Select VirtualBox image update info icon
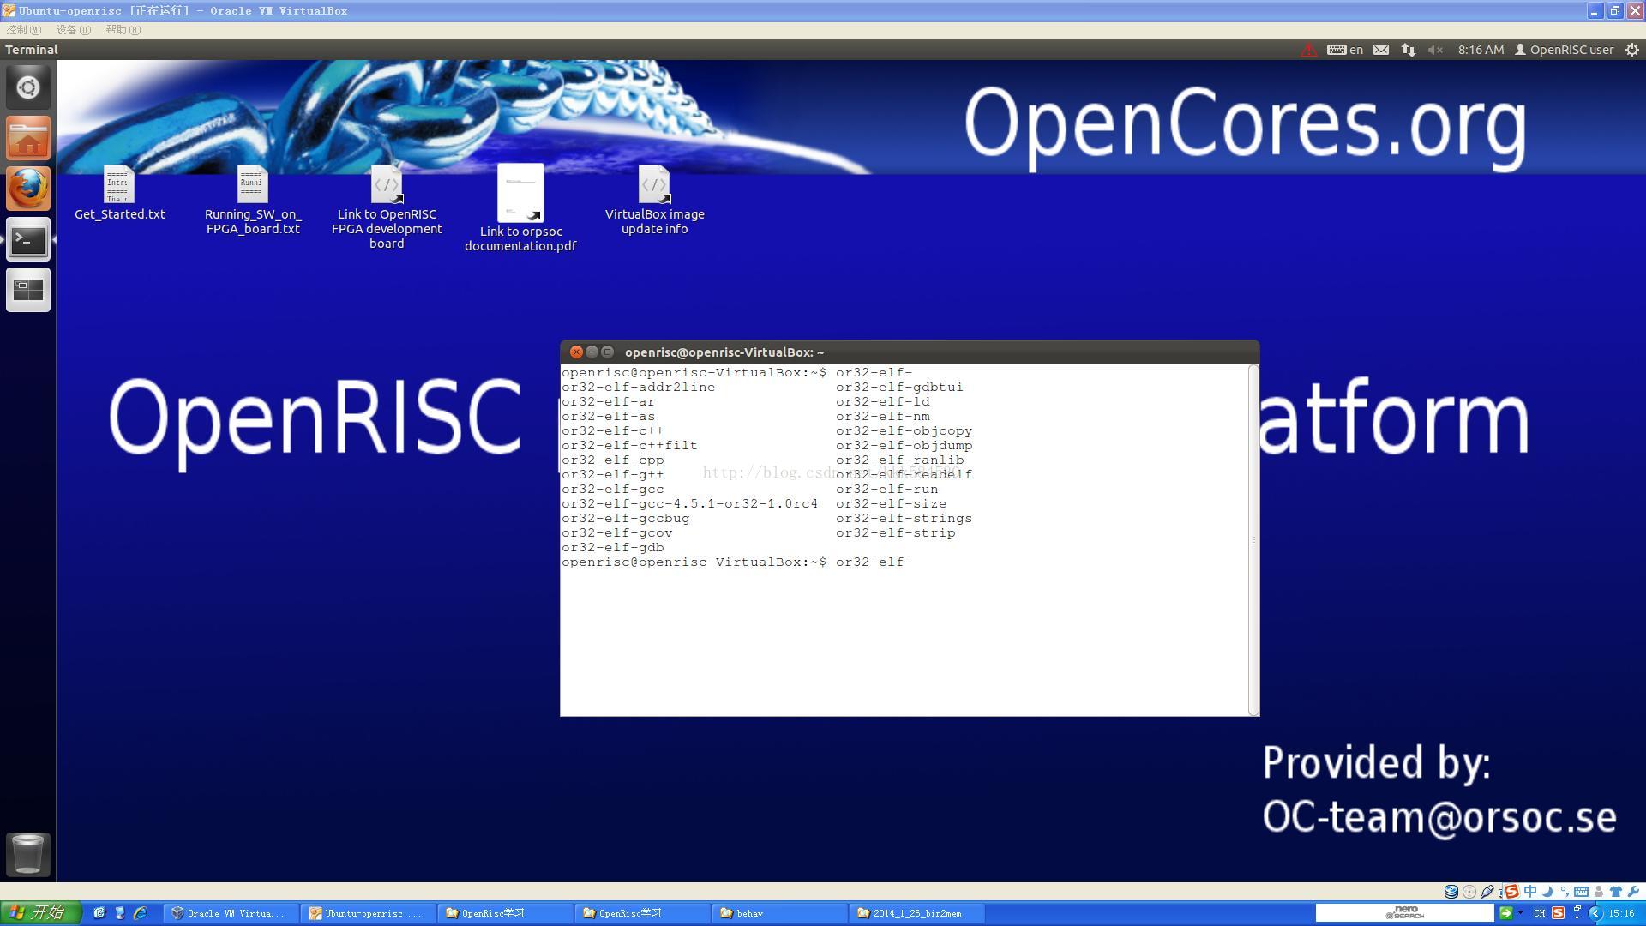Screen dimensions: 1646x926 pyautogui.click(x=654, y=200)
